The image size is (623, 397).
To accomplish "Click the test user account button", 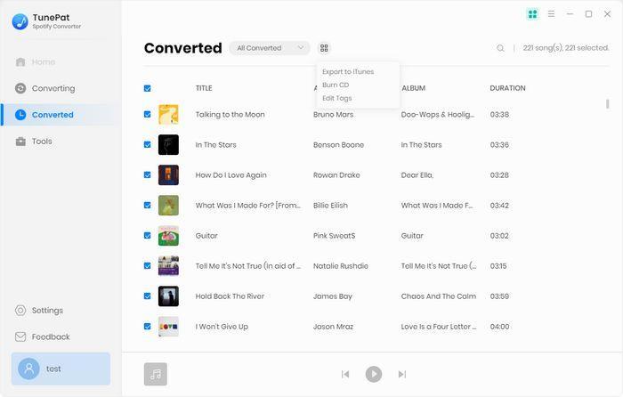I will point(61,369).
